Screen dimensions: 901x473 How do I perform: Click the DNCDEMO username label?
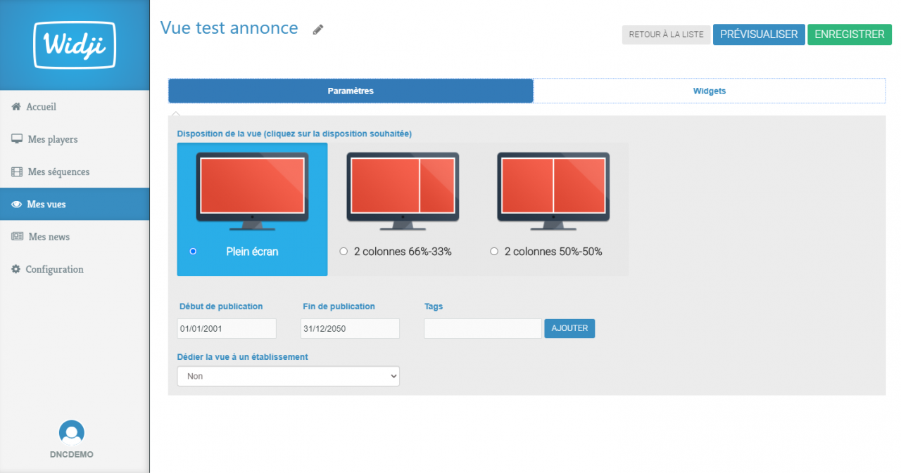point(72,454)
